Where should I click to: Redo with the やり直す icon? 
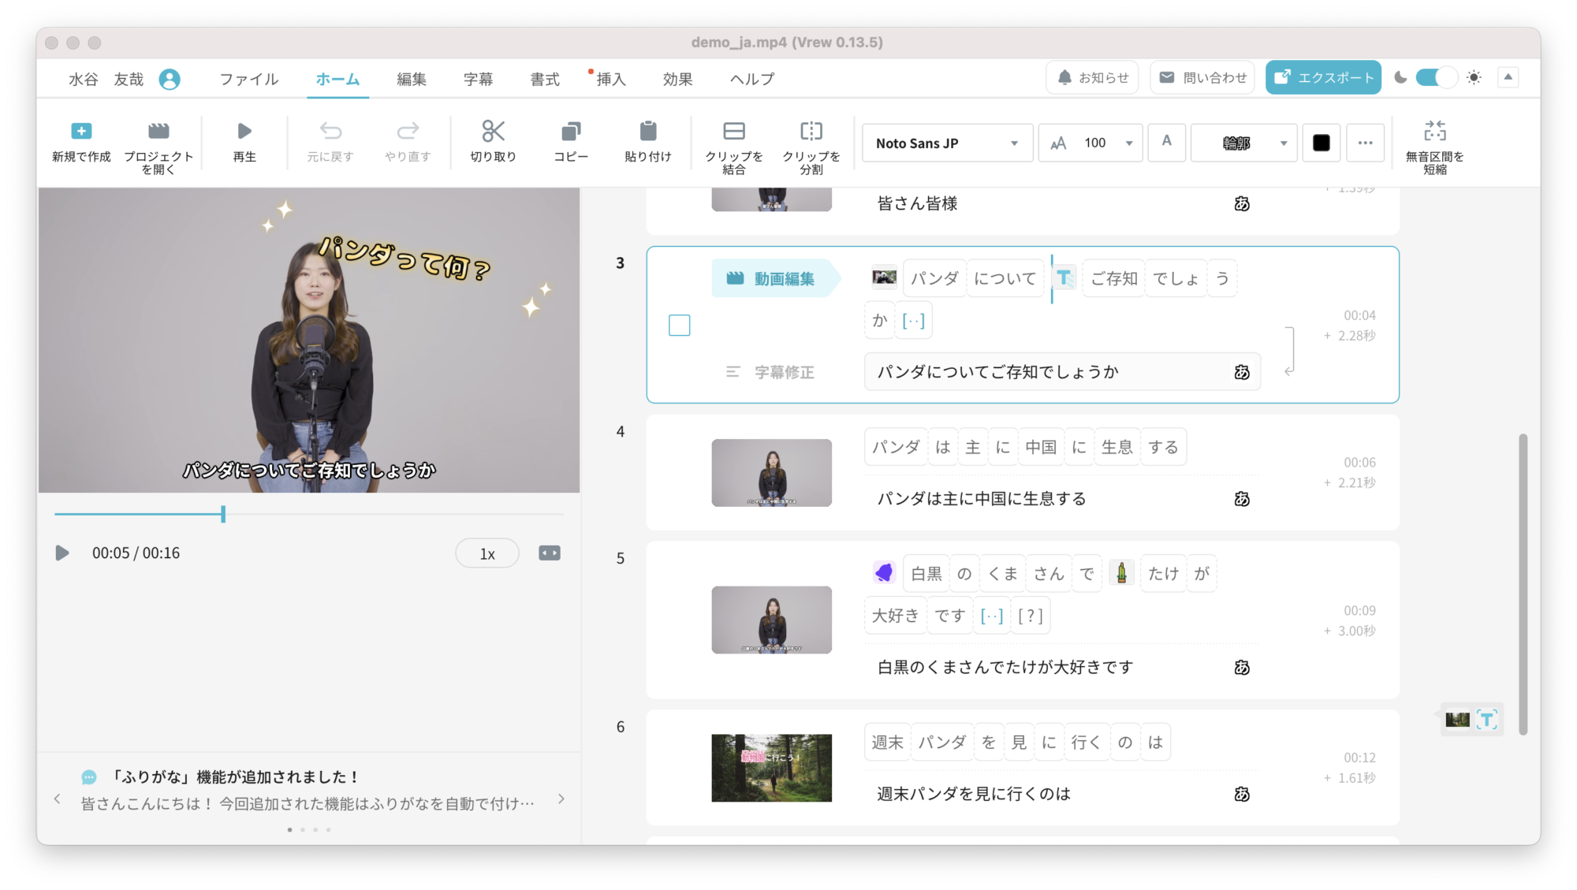pos(408,131)
